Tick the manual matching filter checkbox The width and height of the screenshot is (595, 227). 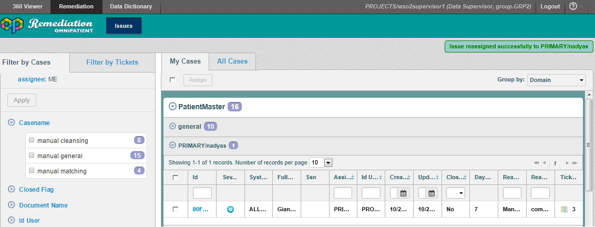[32, 171]
